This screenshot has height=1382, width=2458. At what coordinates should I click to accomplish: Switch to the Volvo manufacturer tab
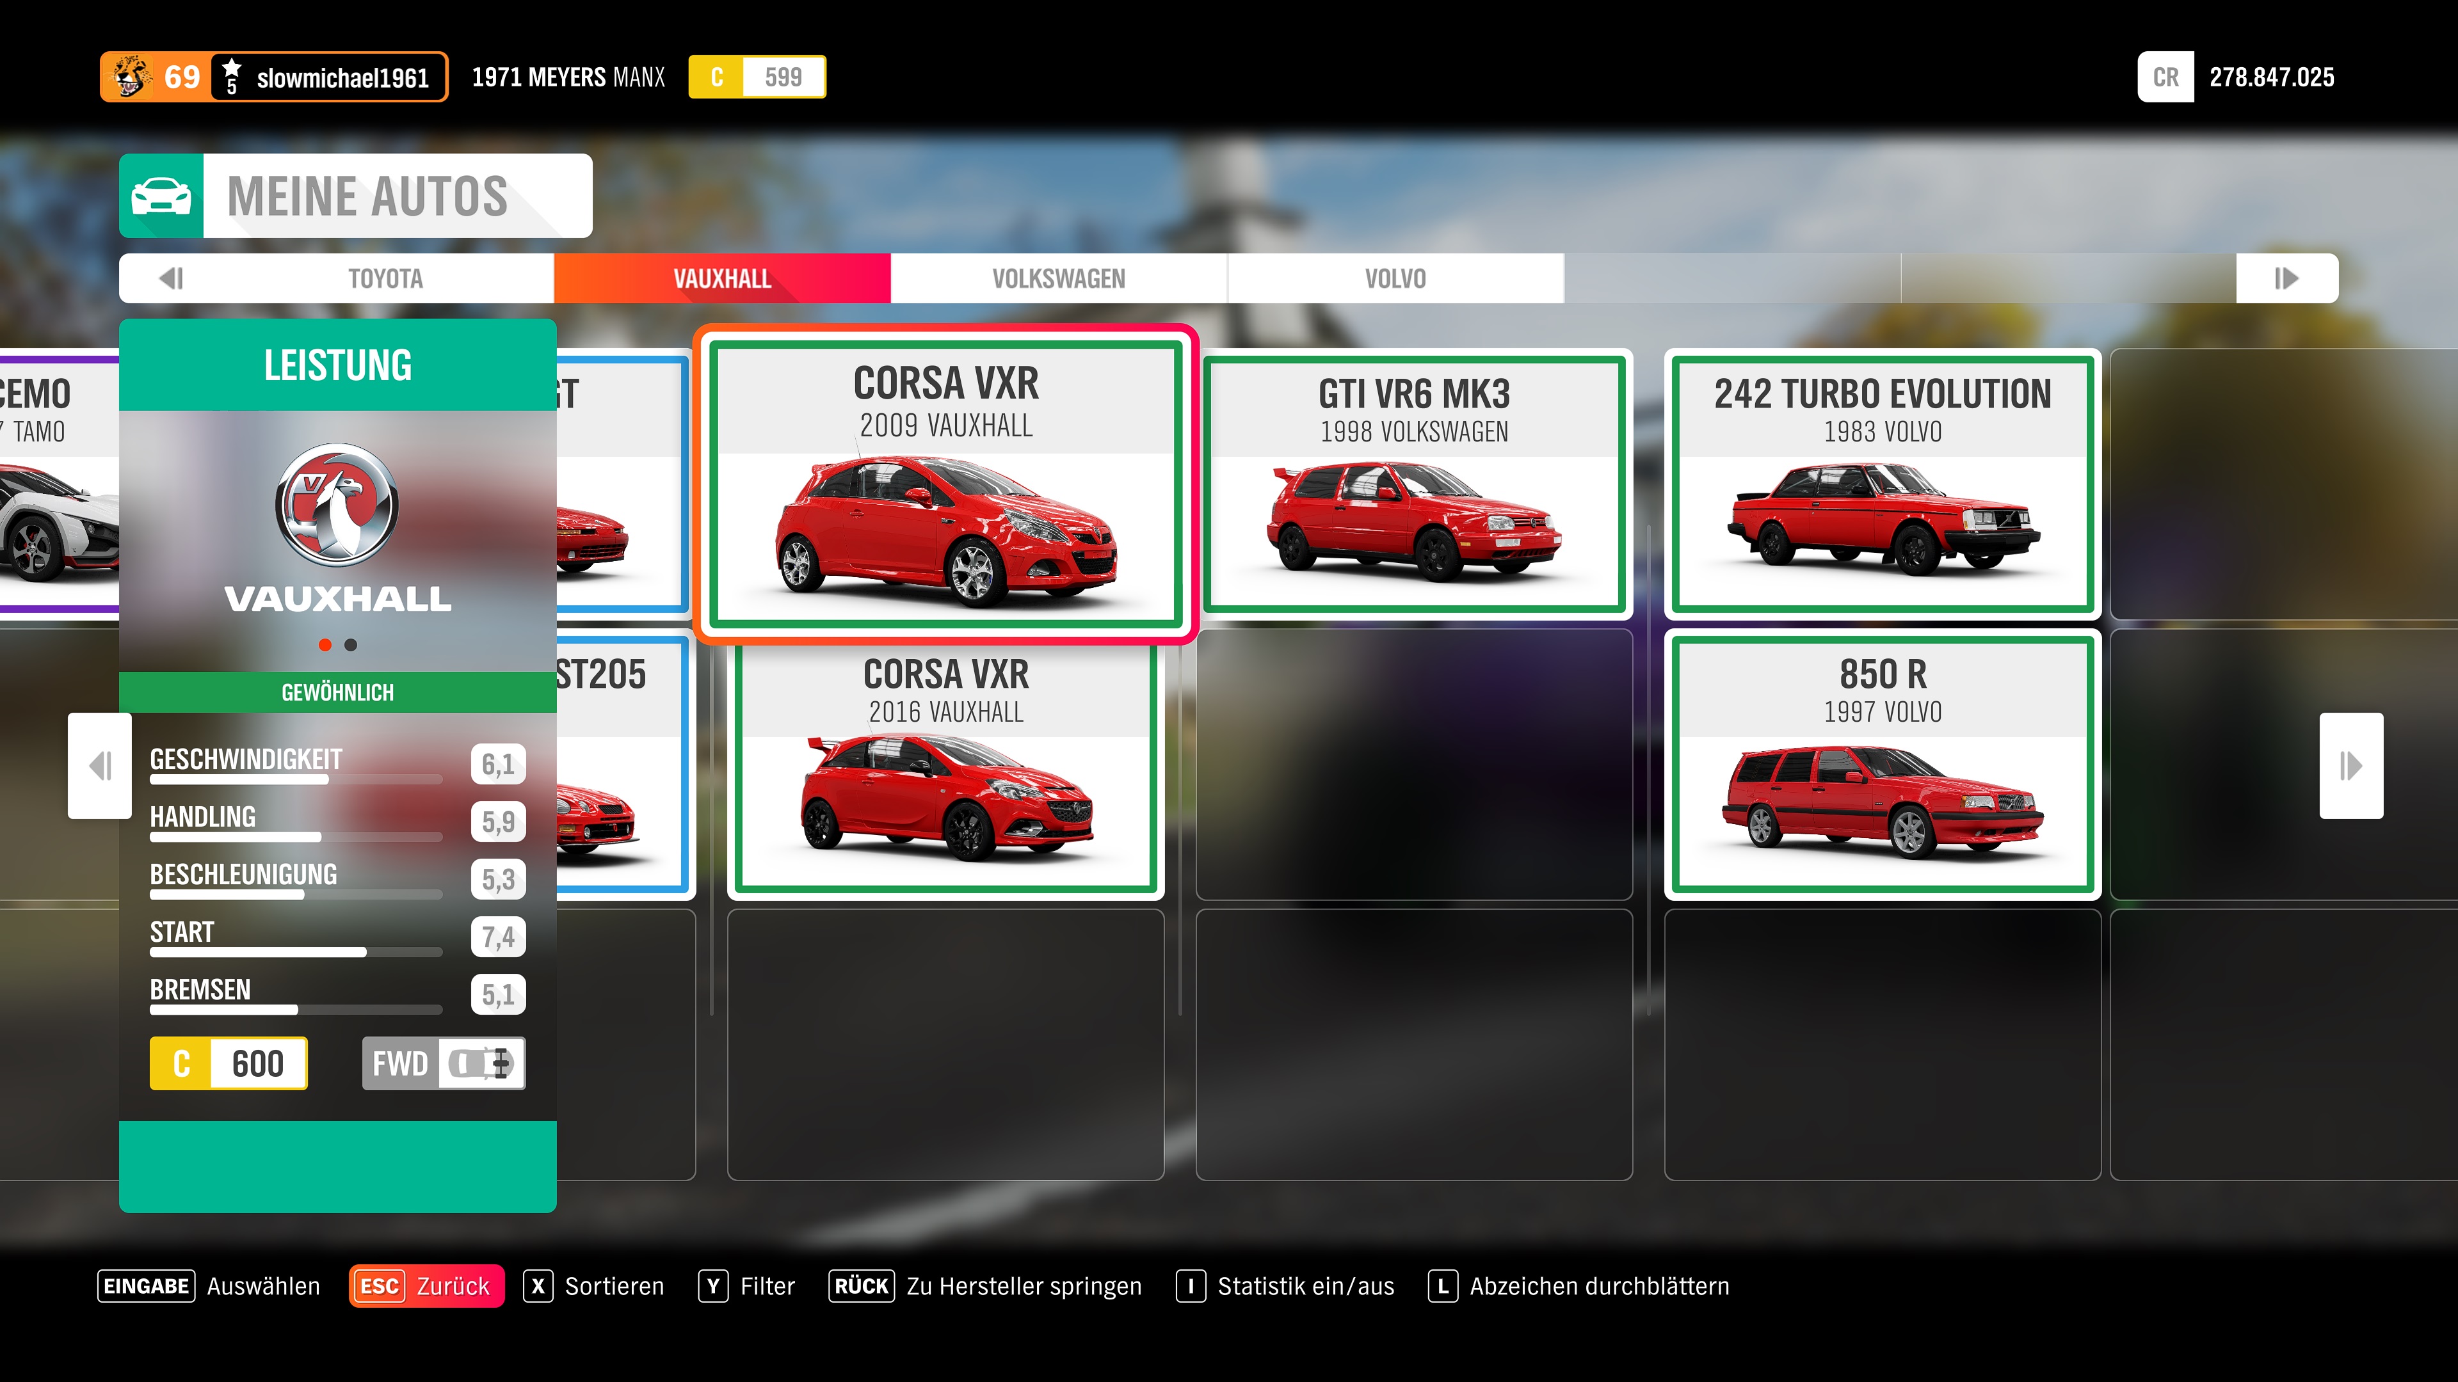tap(1395, 278)
